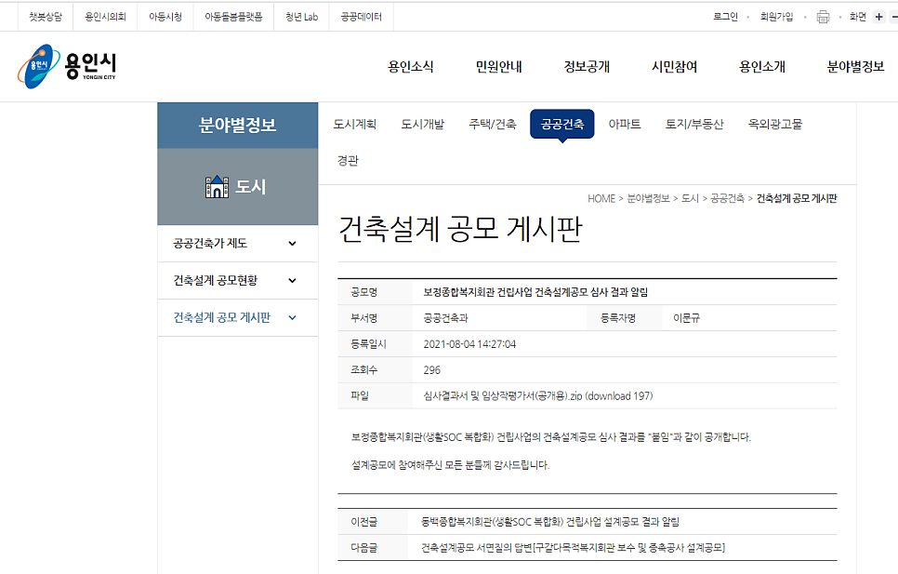
Task: Select the 공공건축 tab
Action: point(562,124)
